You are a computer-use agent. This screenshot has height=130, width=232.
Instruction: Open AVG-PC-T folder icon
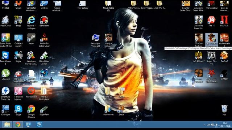click(x=160, y=4)
